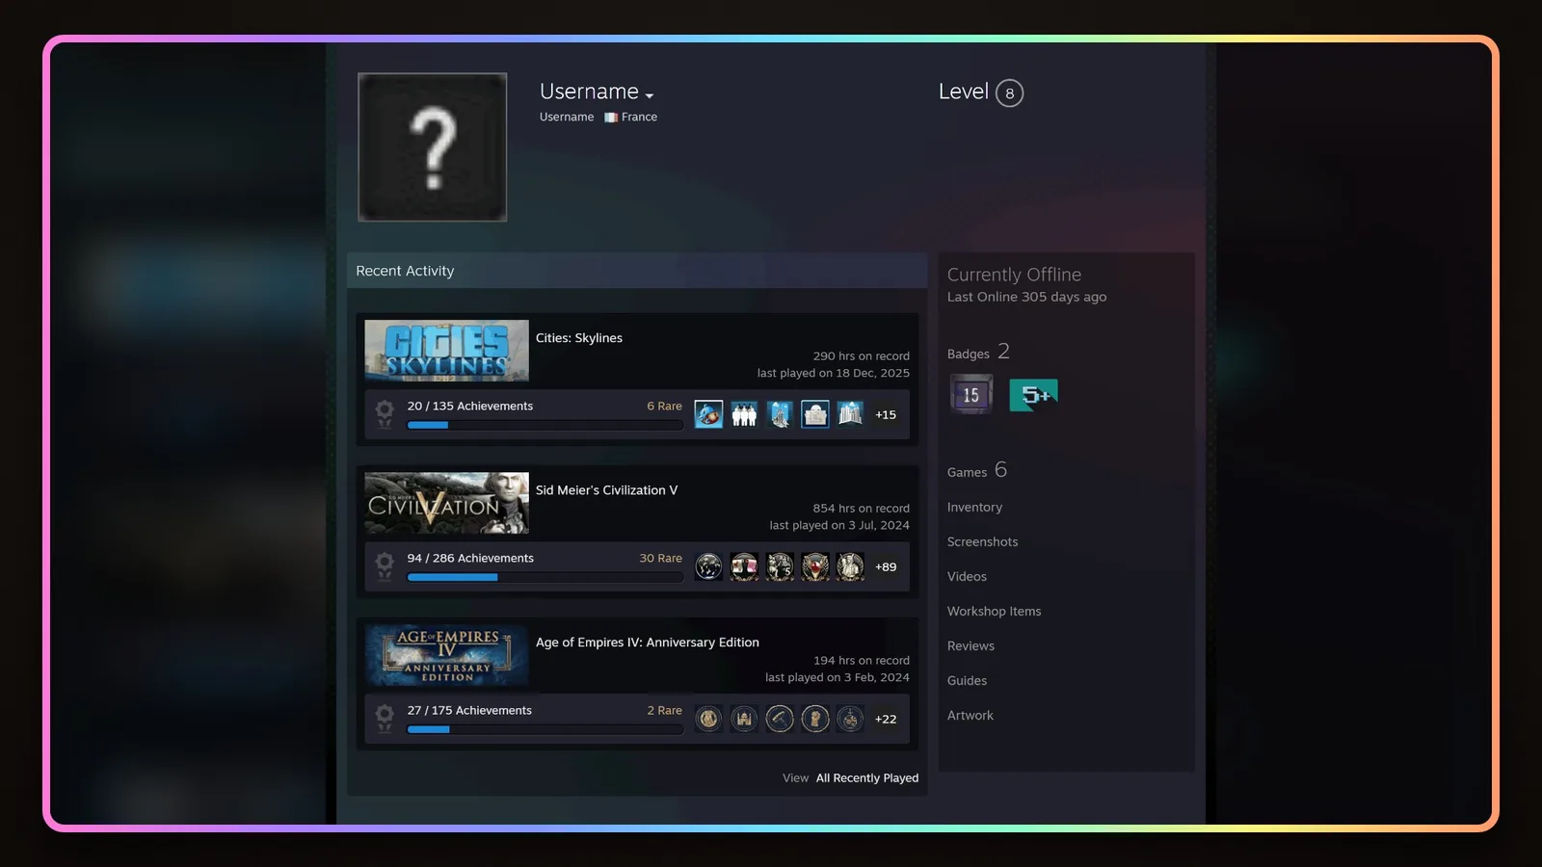The height and width of the screenshot is (867, 1542).
Task: Show +89 more Civilization V achievements
Action: click(x=886, y=567)
